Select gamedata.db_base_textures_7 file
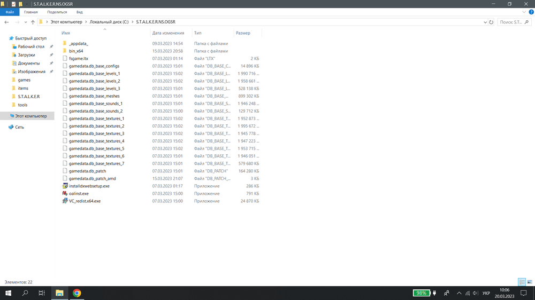Screen dimensions: 535x300 pyautogui.click(x=96, y=163)
